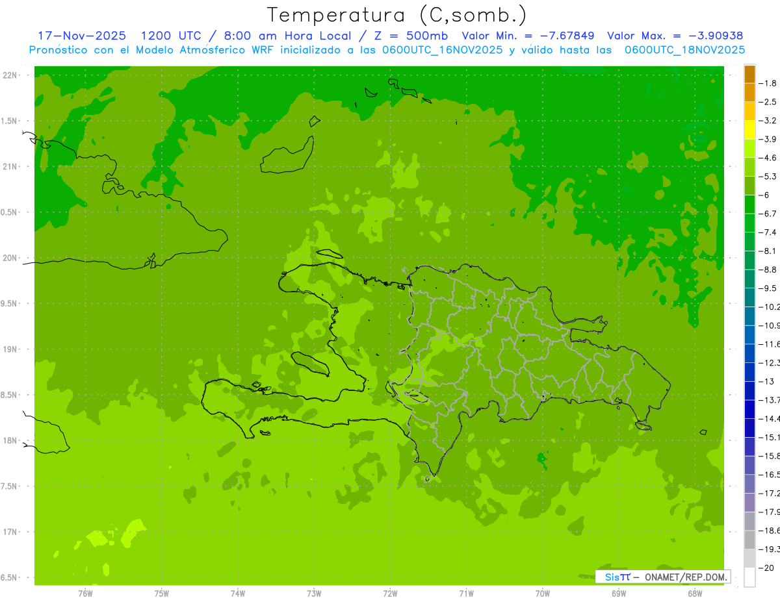
Task: Click the "-8.8" legend value
Action: [768, 270]
